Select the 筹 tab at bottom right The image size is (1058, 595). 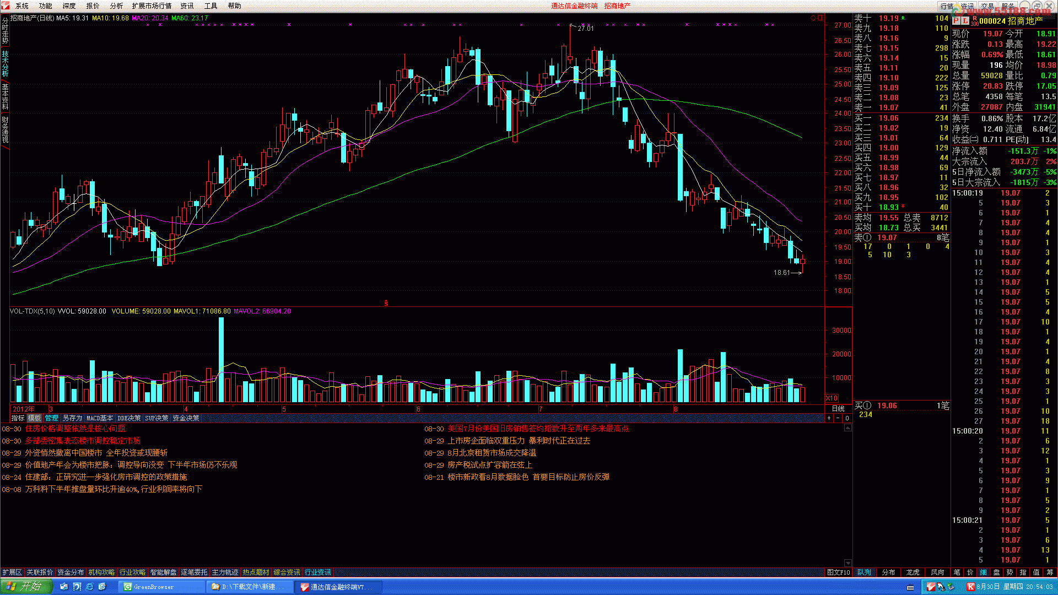point(1049,572)
